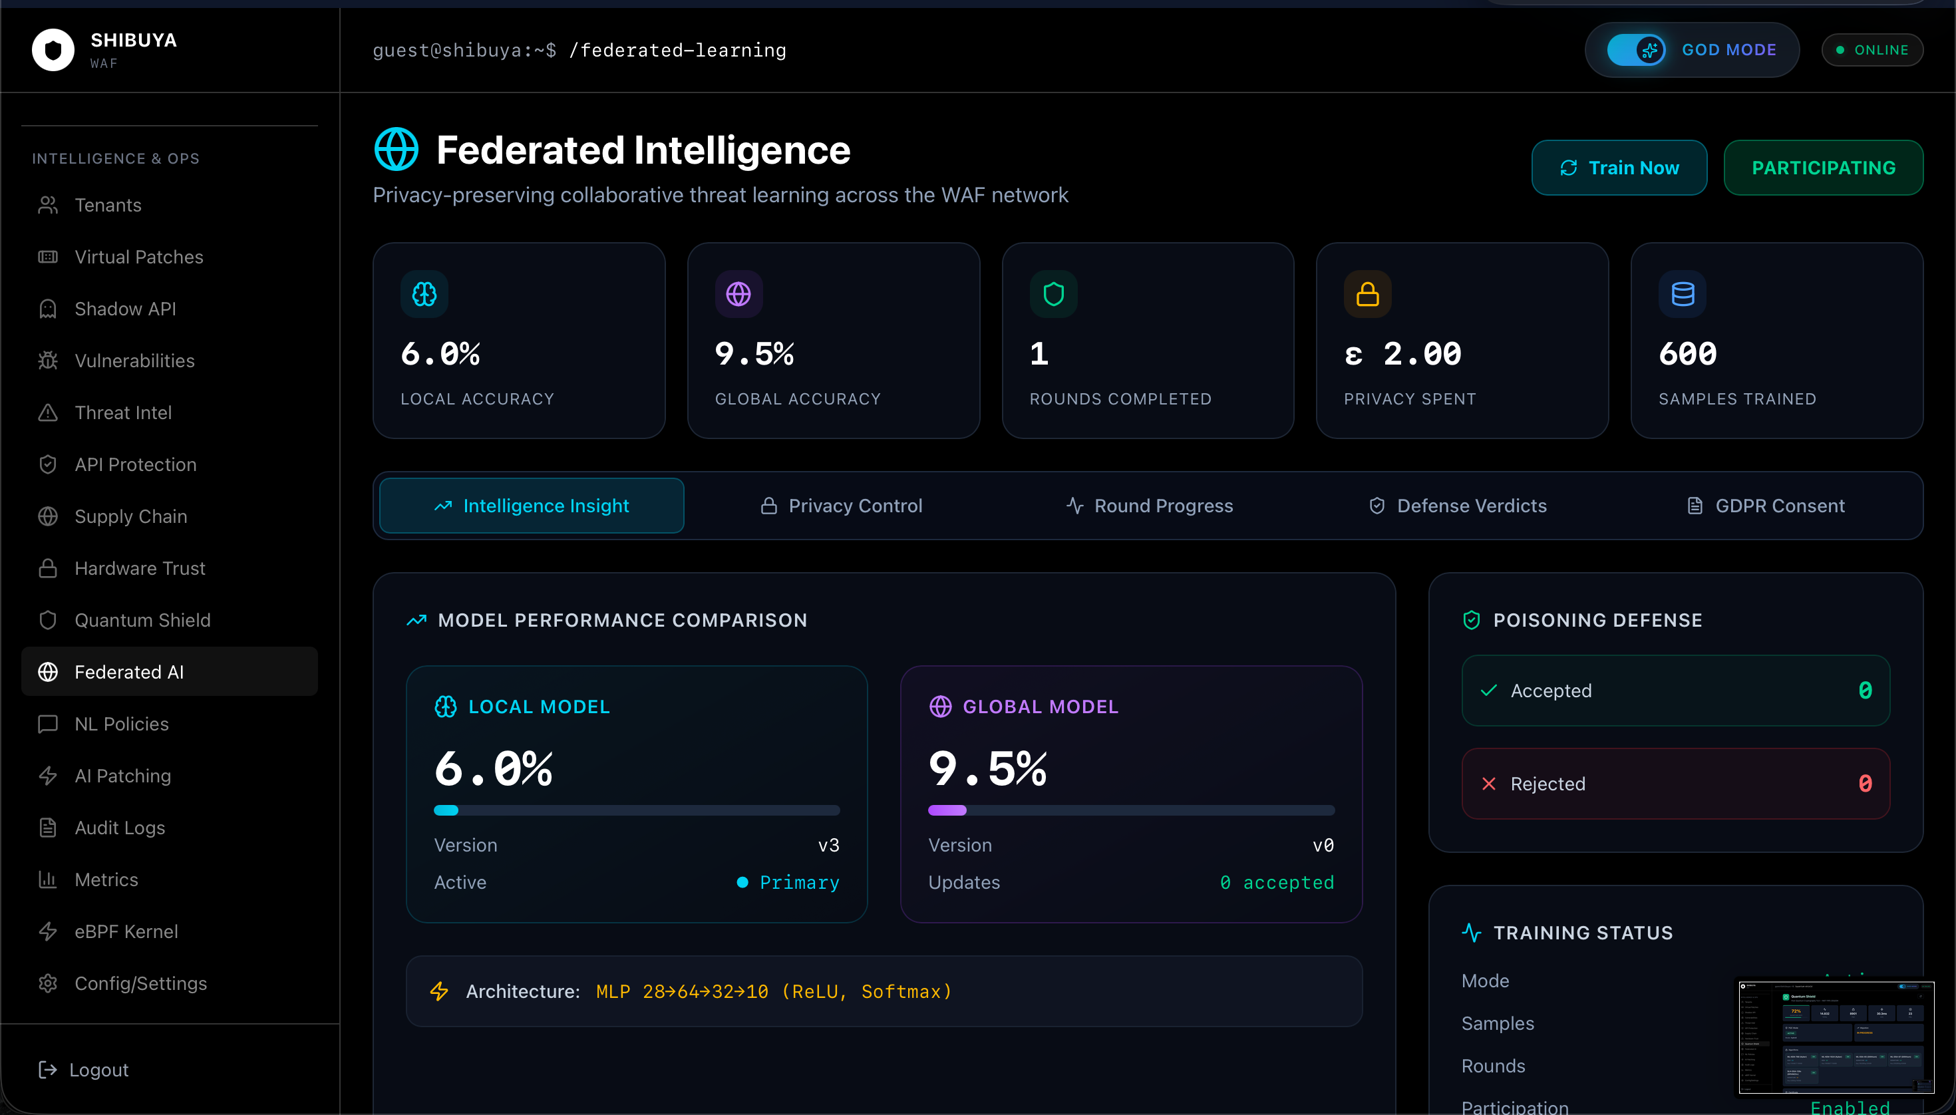Click the lightning bolt icon beside Architecture
The height and width of the screenshot is (1115, 1956).
(x=439, y=991)
